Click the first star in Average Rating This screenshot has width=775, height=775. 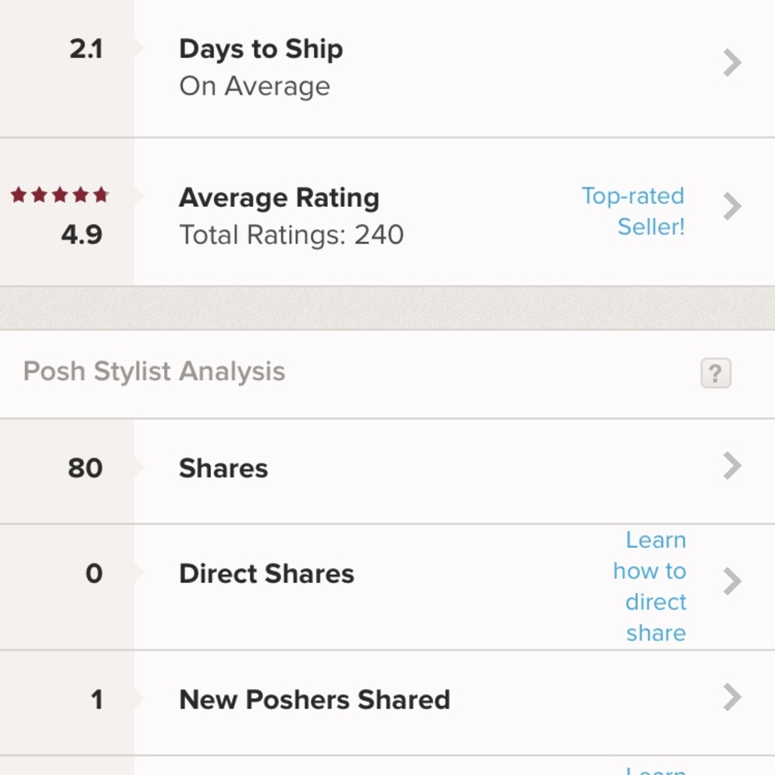point(19,195)
